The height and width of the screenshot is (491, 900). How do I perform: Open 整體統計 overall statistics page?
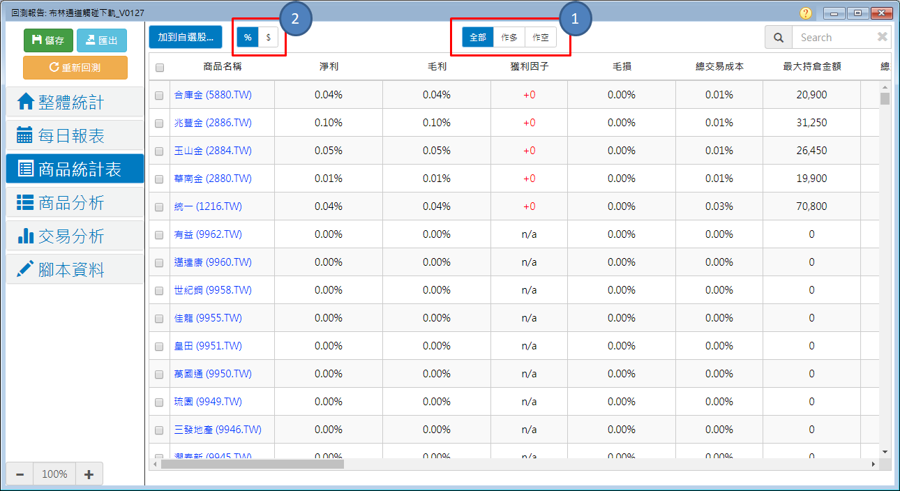coord(75,103)
